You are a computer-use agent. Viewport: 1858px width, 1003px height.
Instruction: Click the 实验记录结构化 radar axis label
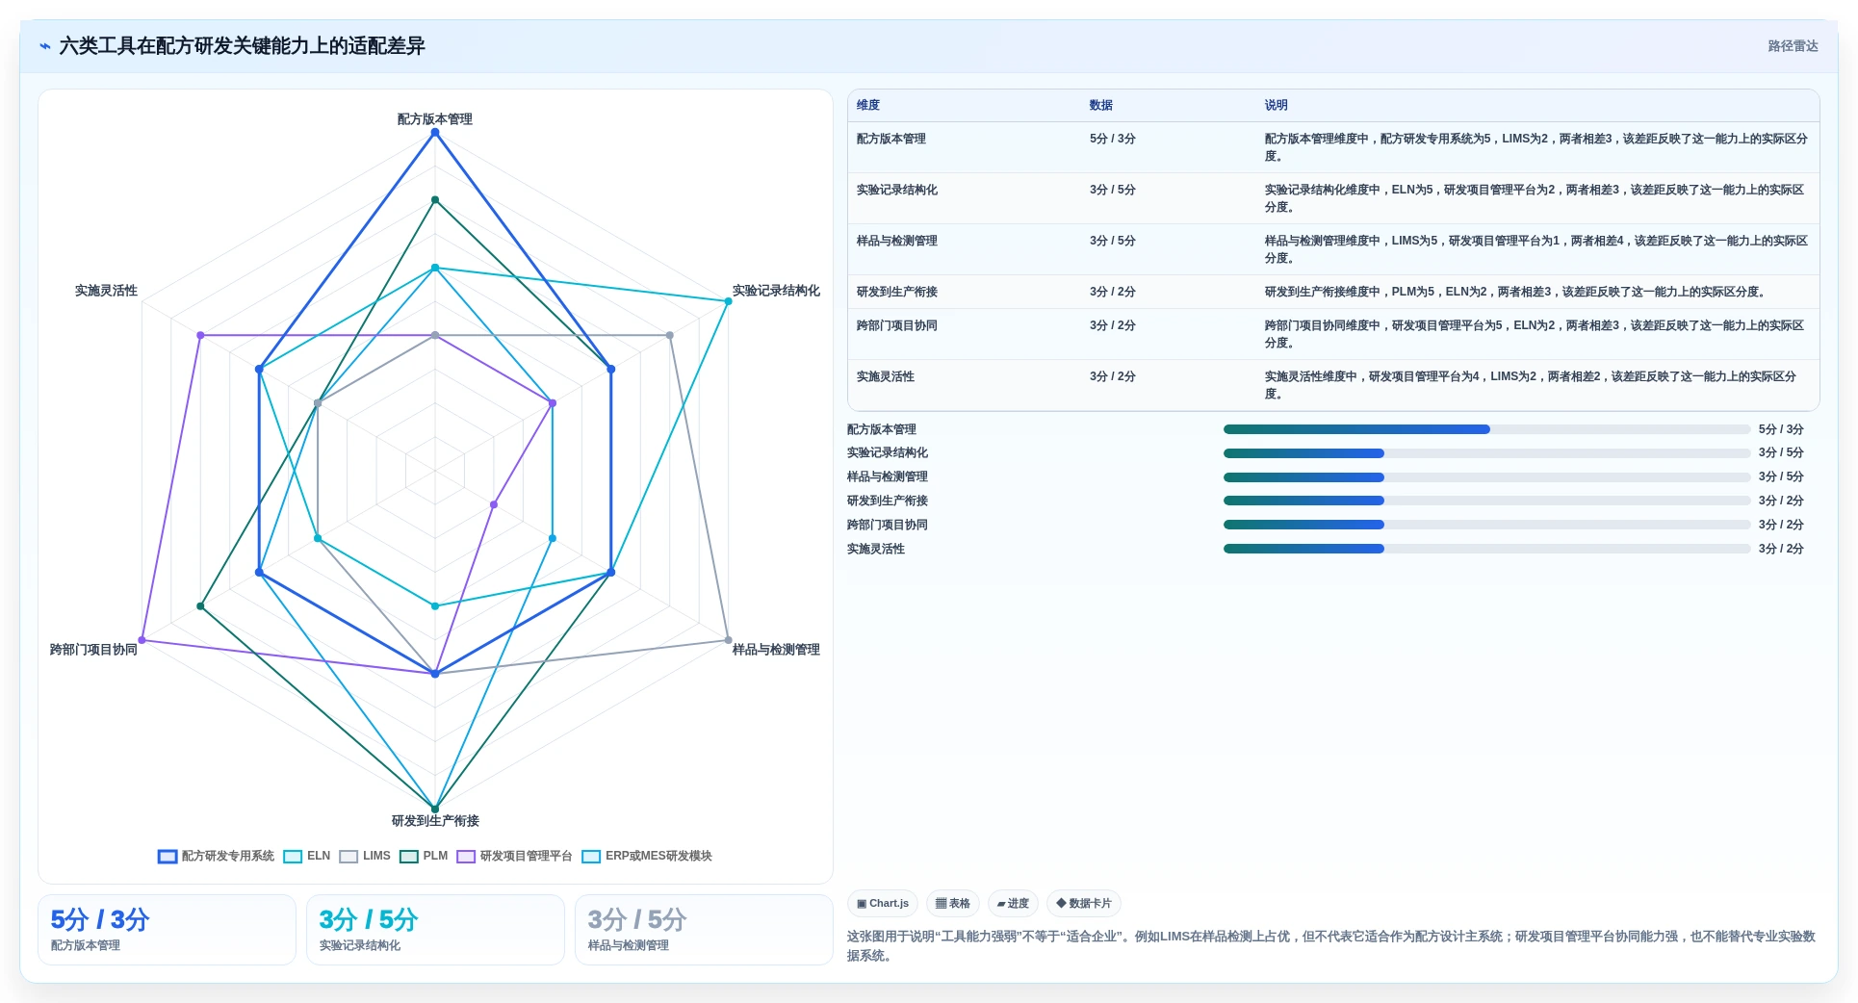[776, 291]
